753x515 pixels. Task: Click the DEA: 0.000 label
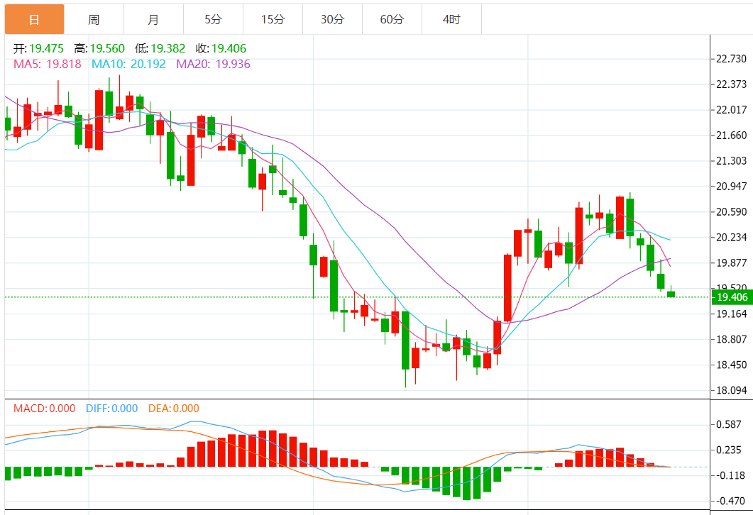(x=173, y=409)
